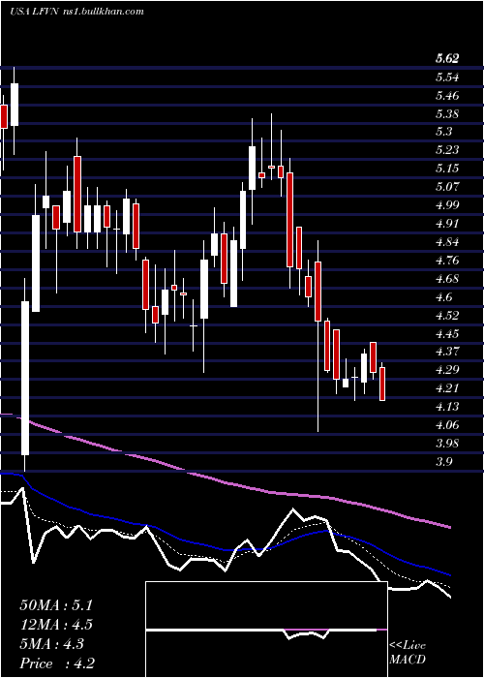Click the 4.84 price axis label
The image size is (484, 678).
click(447, 242)
